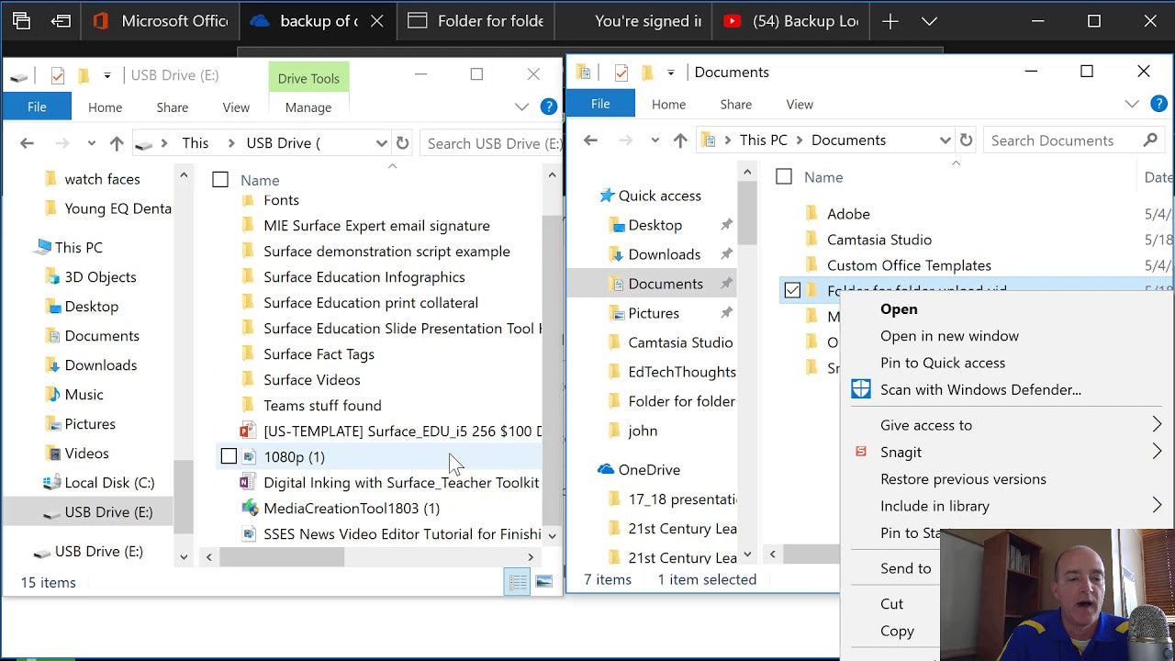
Task: Open address history dropdown in USB Drive window
Action: point(381,143)
